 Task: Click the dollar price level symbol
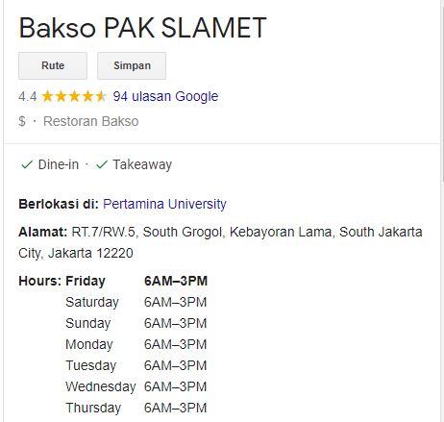point(22,121)
